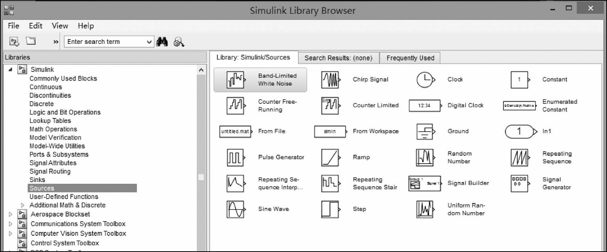Select the Signal Generator block icon
Screen dimensions: 607x252
[521, 183]
